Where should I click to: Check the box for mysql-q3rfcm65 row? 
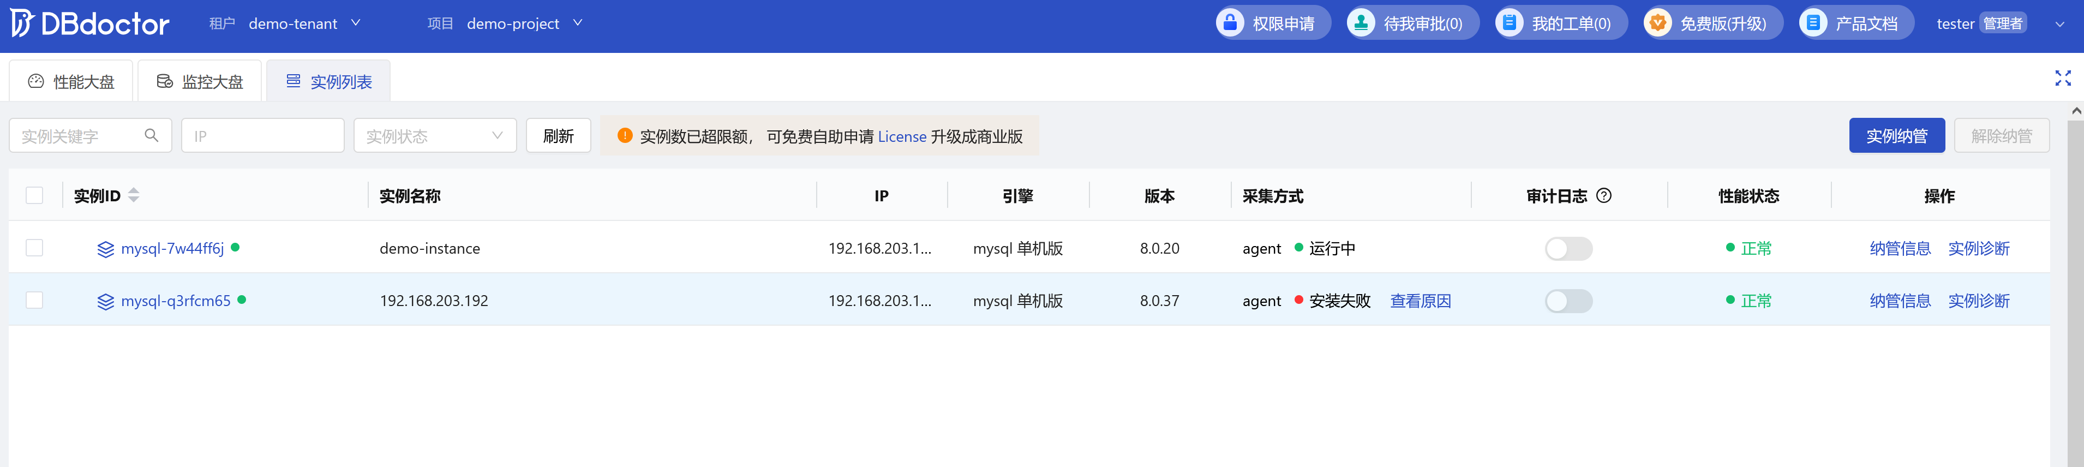click(34, 300)
